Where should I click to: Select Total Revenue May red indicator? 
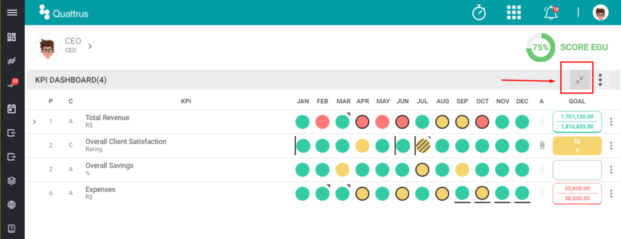(382, 122)
